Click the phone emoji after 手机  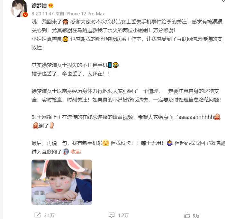110,65
